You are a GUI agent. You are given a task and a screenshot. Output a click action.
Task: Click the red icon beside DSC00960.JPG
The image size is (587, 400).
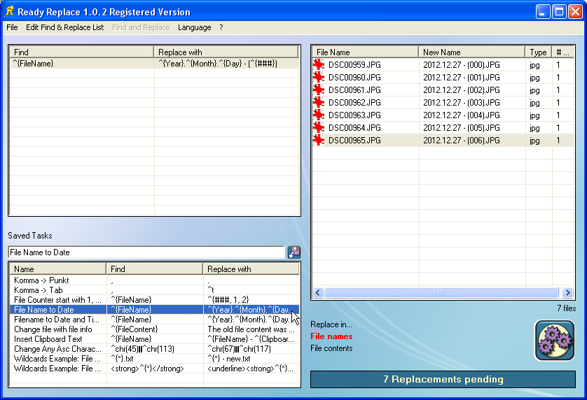coord(319,78)
